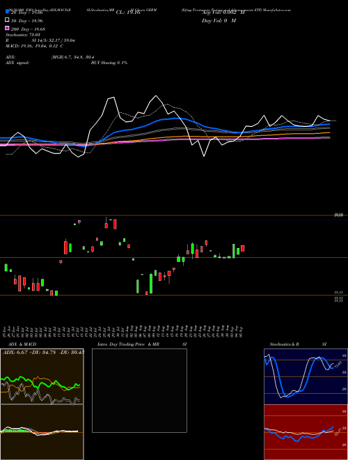Click the blue Stochastics oscillator panel
Screen dimensions: 348x460
306,376
